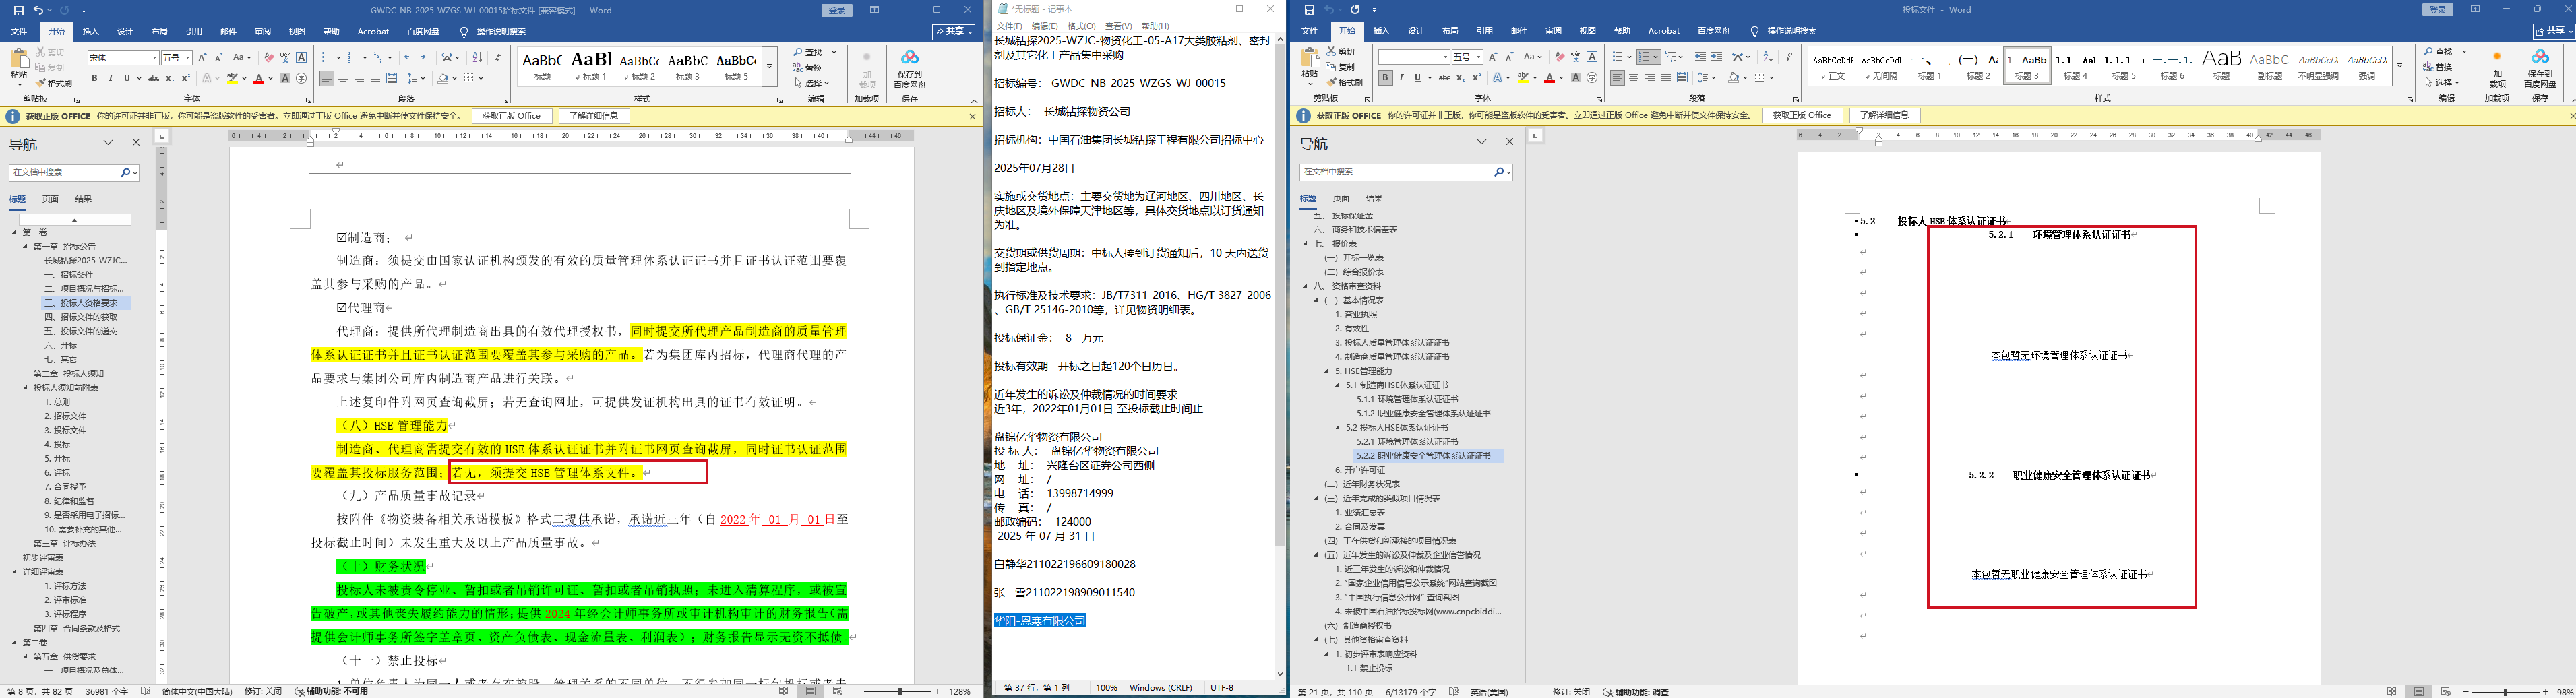The image size is (2576, 698).
Task: Click Clear Formatting eraser in 招标文件 Word
Action: coord(269,57)
